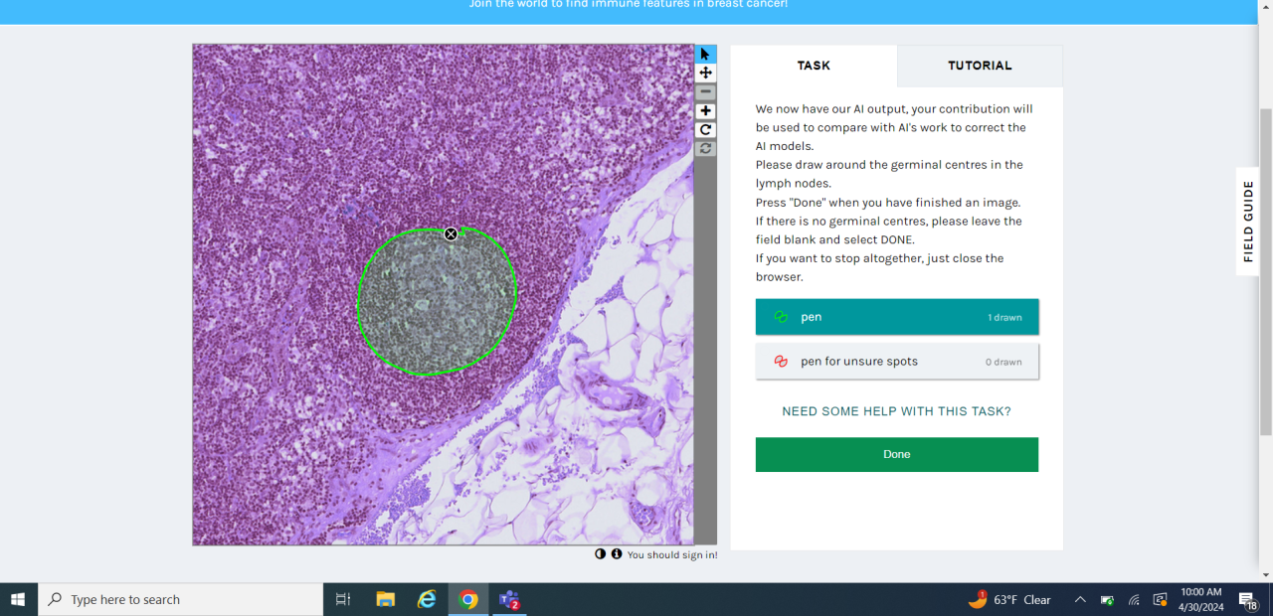Click the red unsure-pen icon

[x=781, y=362]
